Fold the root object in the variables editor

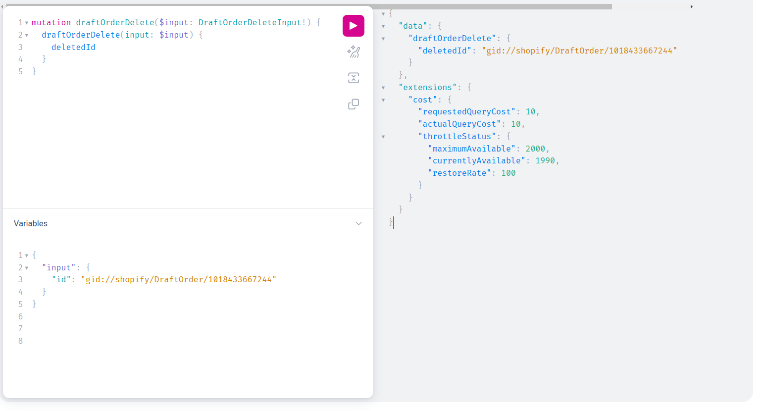coord(27,256)
